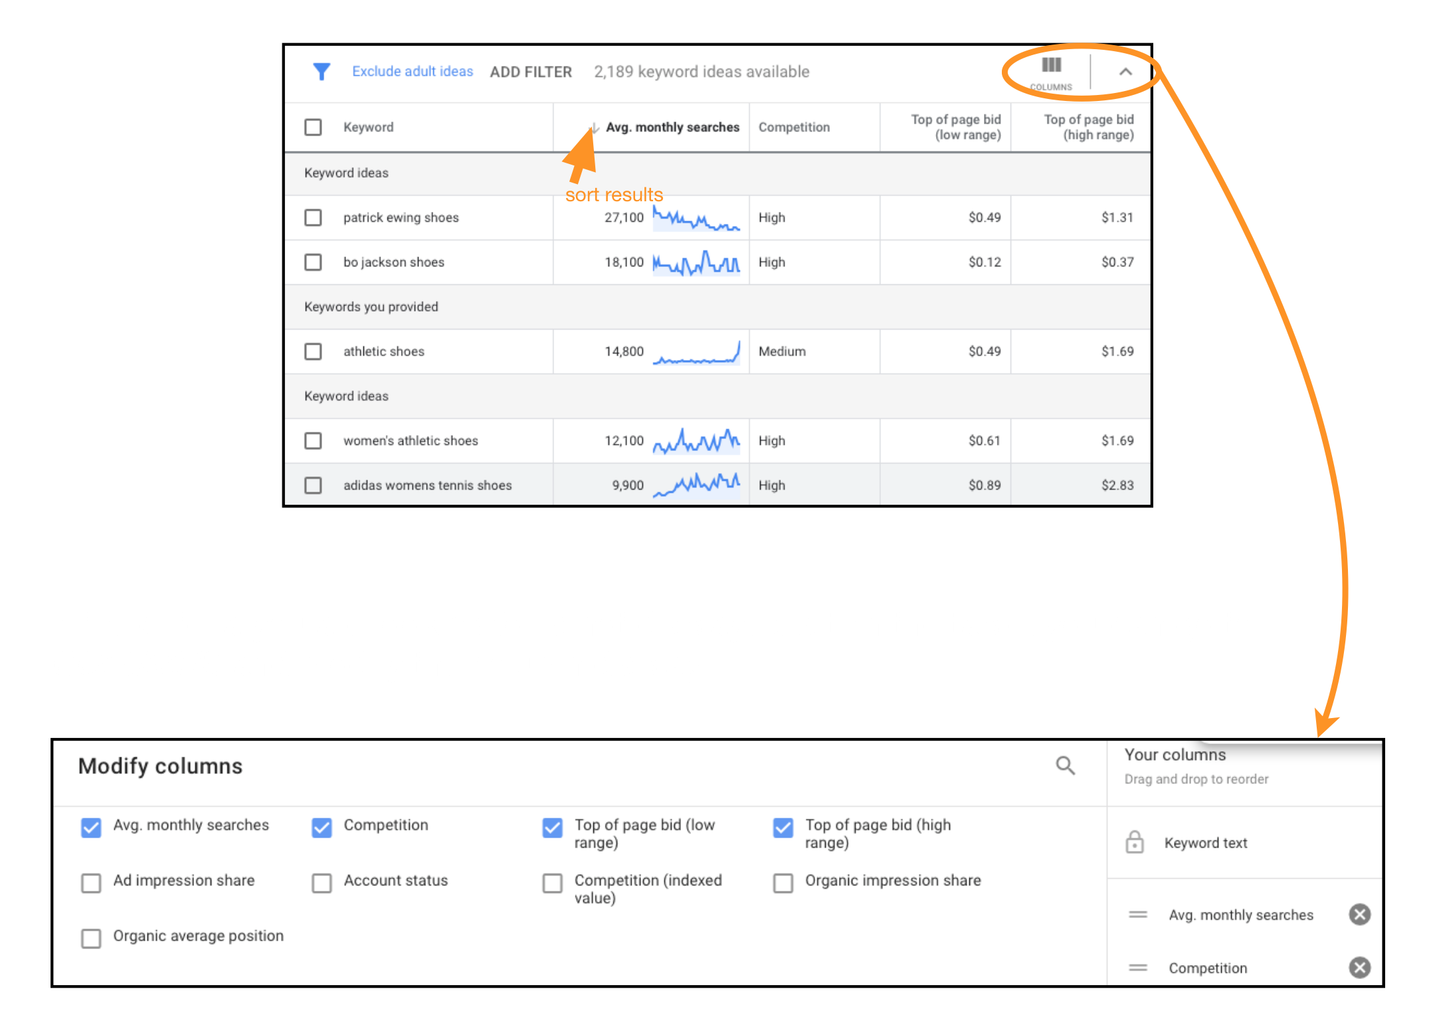Open the Columns icon button
The image size is (1431, 1011).
1051,72
